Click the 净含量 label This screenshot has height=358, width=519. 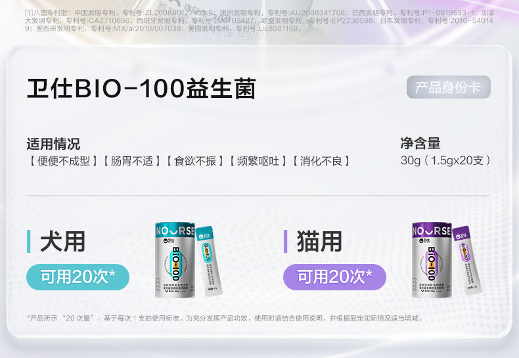tap(420, 143)
